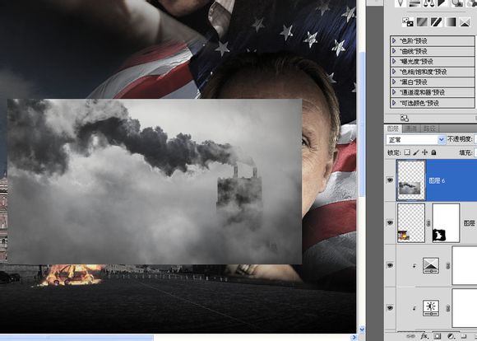The width and height of the screenshot is (477, 341).
Task: Expand the "色阶" presets group
Action: tap(394, 40)
